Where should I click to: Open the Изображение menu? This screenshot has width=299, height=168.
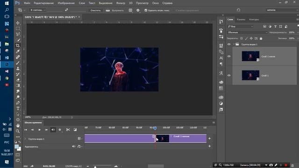(66, 3)
